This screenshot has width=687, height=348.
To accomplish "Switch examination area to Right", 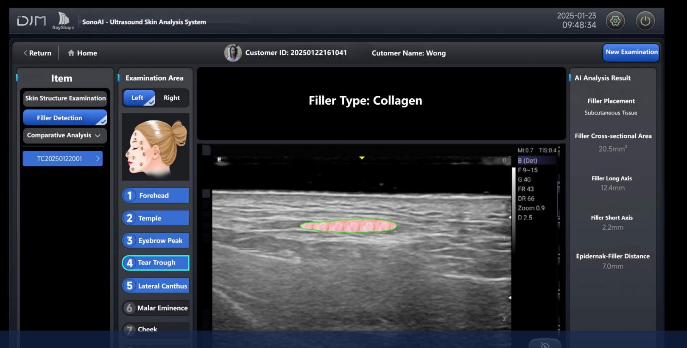I will coord(172,98).
